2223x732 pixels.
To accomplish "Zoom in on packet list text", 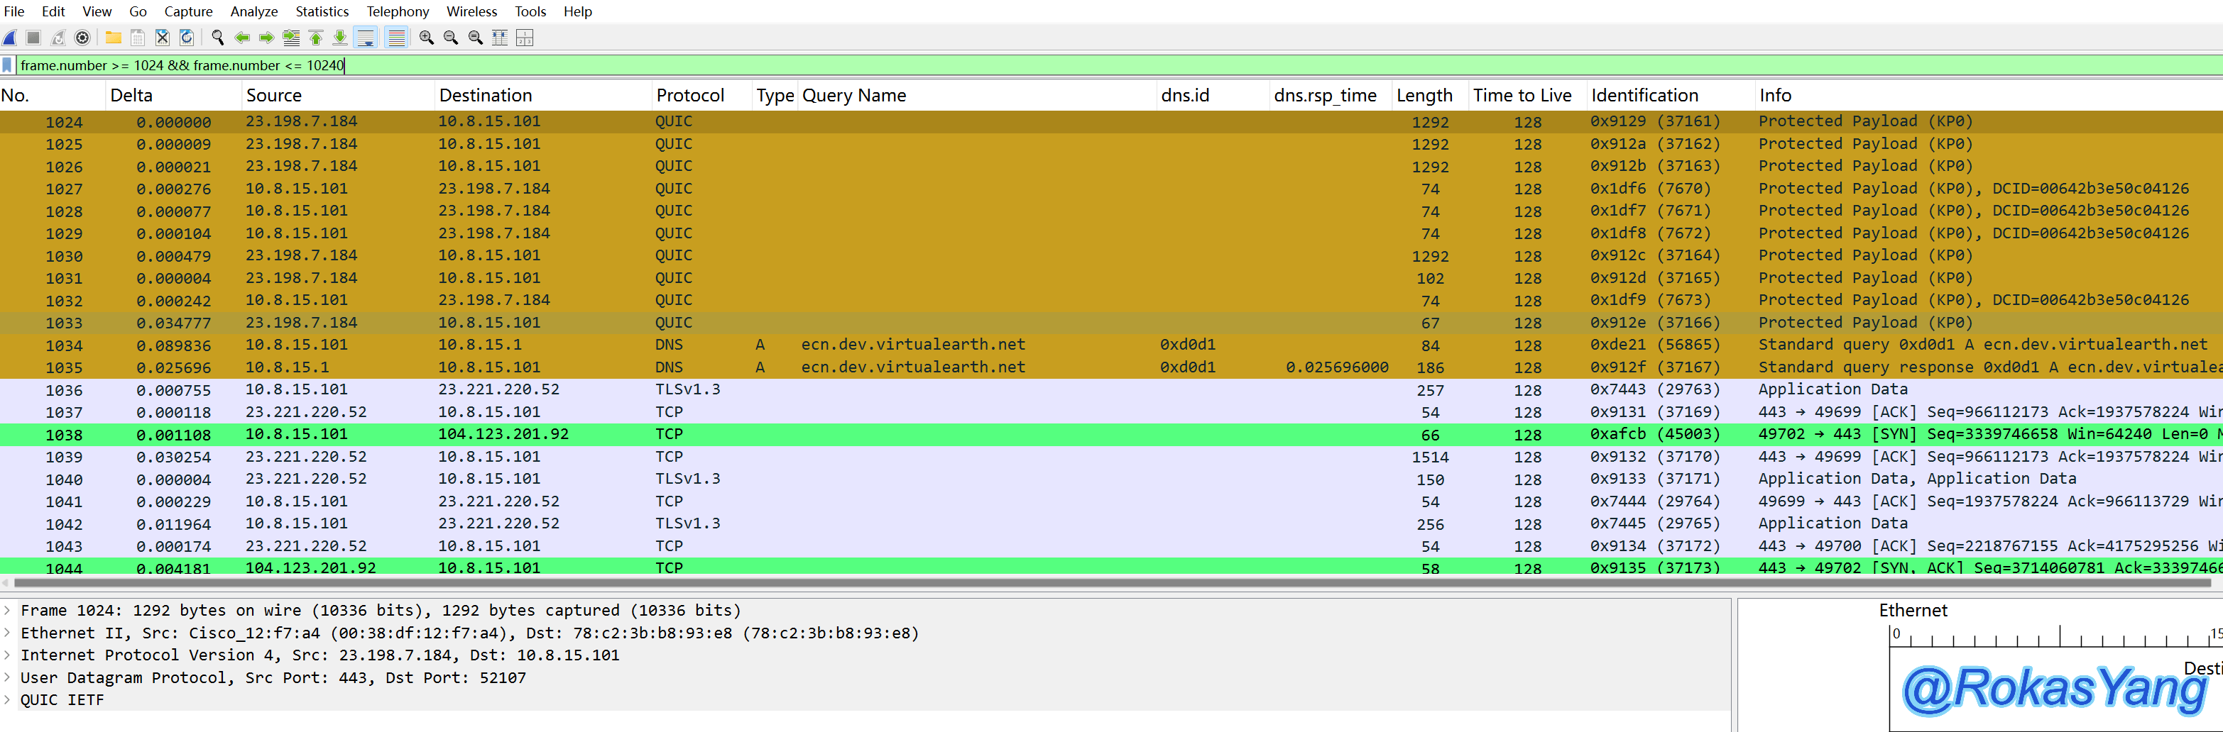I will (426, 37).
